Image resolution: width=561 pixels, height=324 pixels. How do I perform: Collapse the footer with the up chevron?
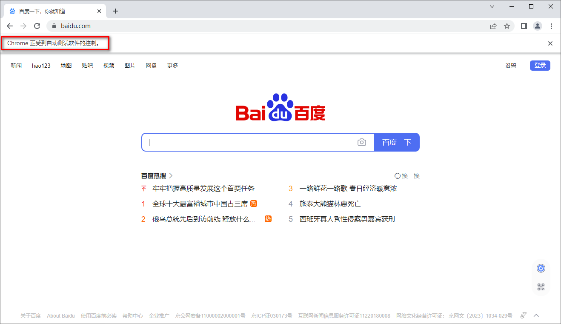click(x=536, y=315)
